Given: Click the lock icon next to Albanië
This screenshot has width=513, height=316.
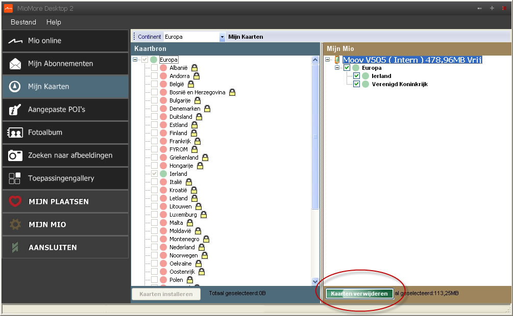Looking at the screenshot, I should tap(194, 68).
